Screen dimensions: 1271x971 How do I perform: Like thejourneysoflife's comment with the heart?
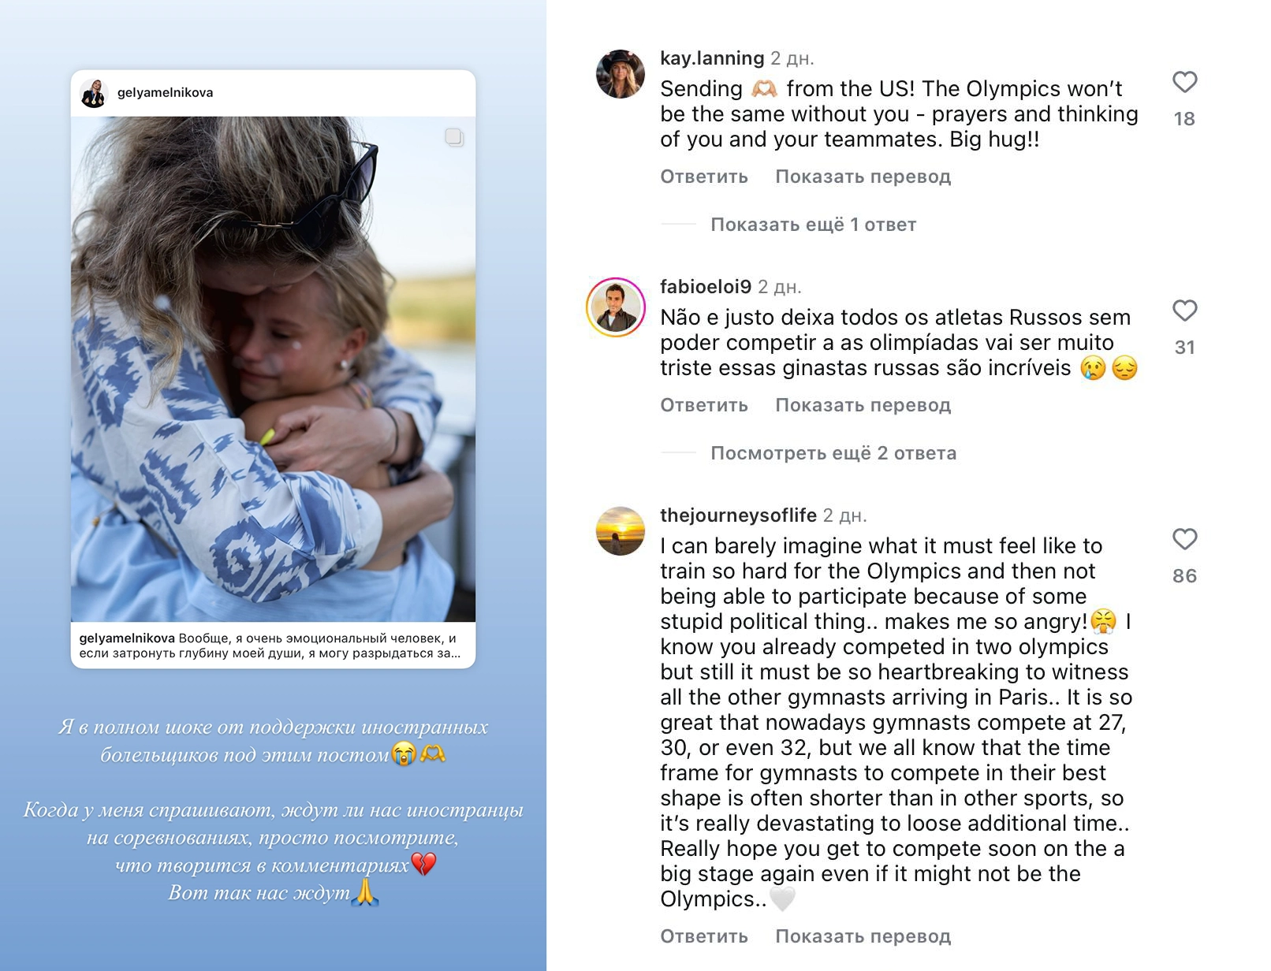coord(1184,539)
